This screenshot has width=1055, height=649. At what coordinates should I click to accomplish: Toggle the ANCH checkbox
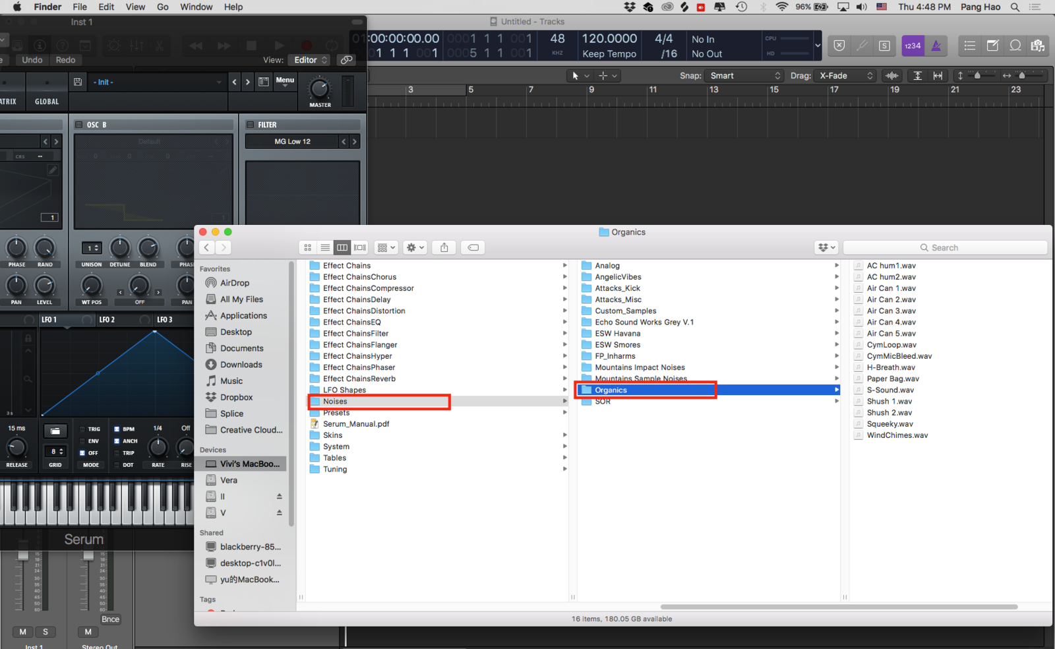point(117,441)
